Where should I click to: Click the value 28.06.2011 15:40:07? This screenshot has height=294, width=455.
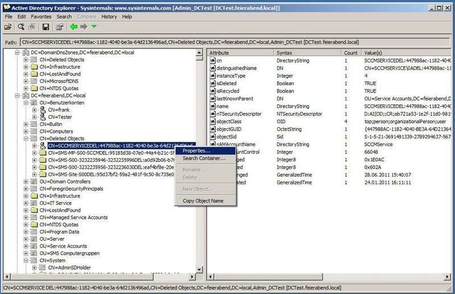(x=388, y=175)
